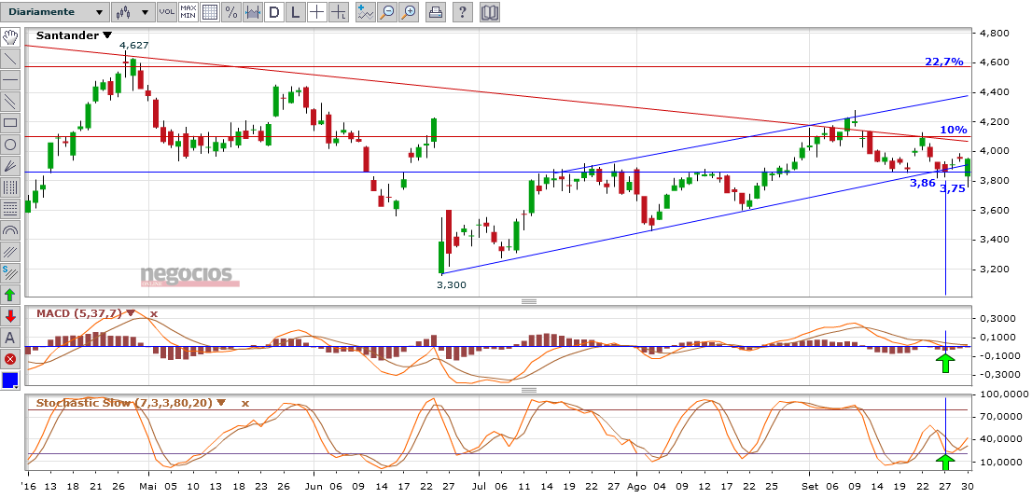The width and height of the screenshot is (1032, 498).
Task: Open the candlestick chart type dropdown
Action: coord(133,12)
